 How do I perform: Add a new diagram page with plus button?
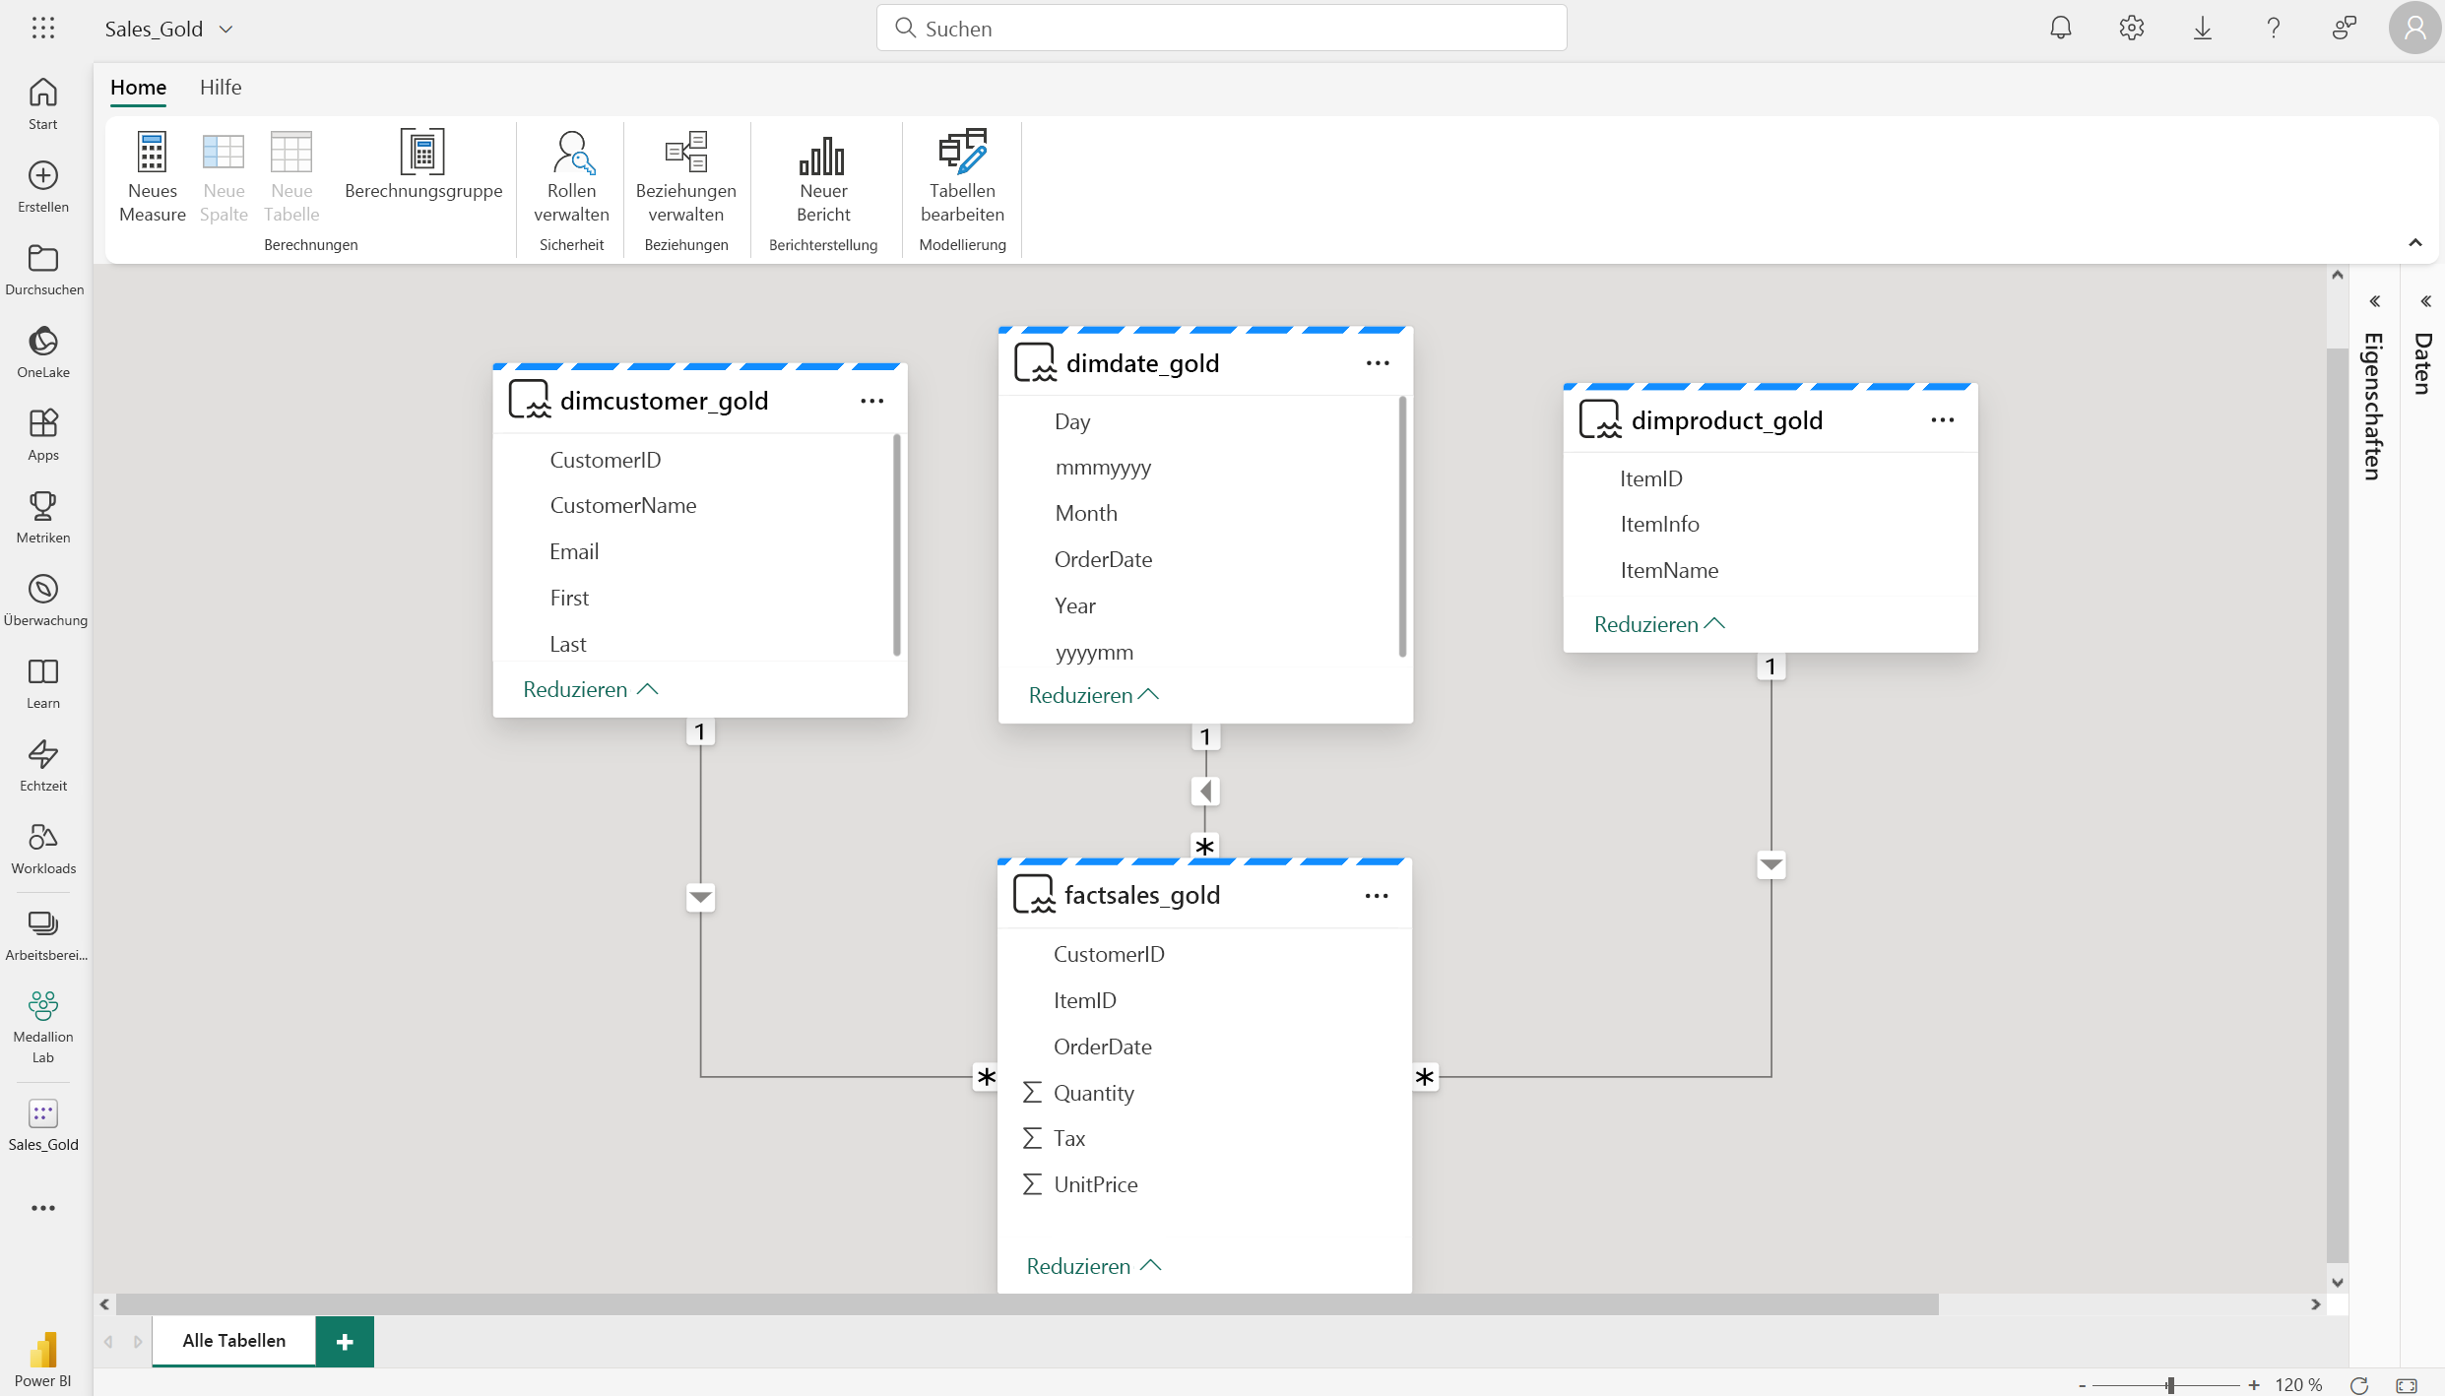(x=345, y=1341)
